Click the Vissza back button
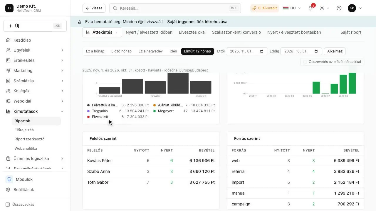The height and width of the screenshot is (211, 376). (x=94, y=8)
